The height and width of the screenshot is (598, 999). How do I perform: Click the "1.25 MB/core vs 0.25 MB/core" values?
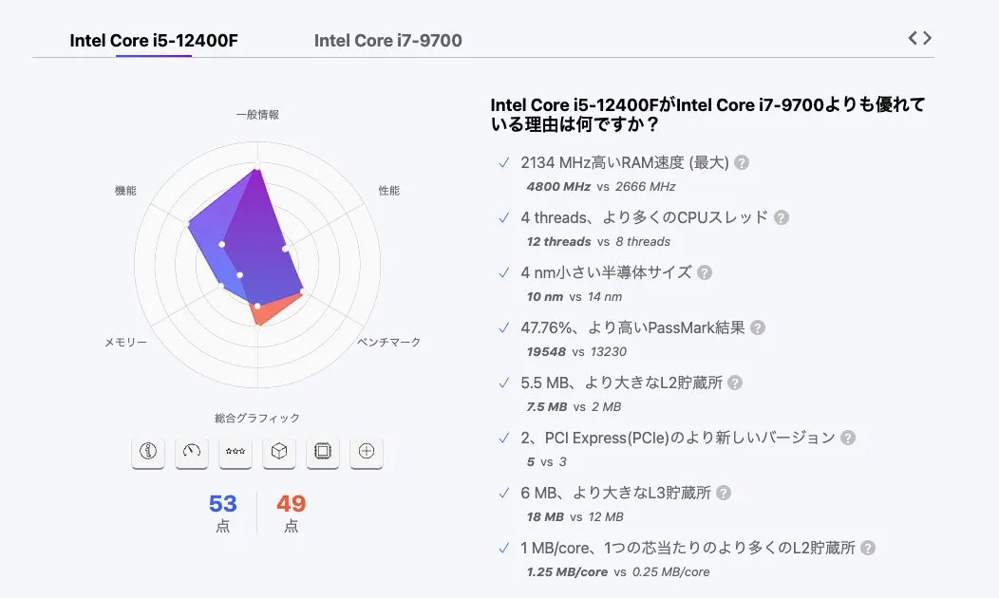(618, 571)
